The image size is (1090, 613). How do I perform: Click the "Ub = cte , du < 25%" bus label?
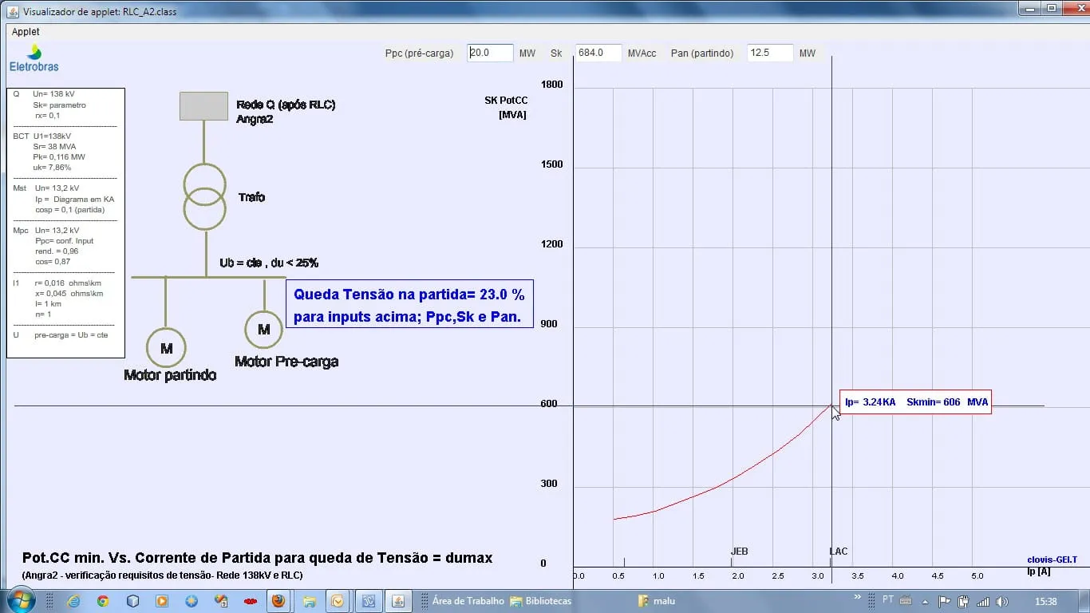tap(269, 263)
